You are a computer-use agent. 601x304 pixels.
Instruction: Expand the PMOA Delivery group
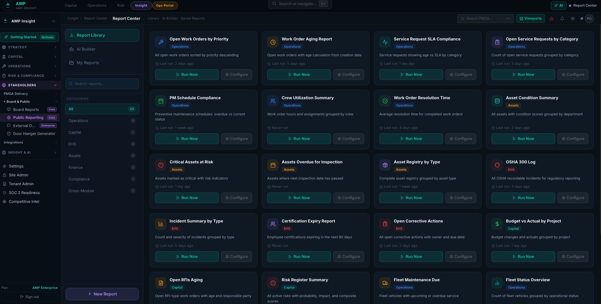(30, 94)
